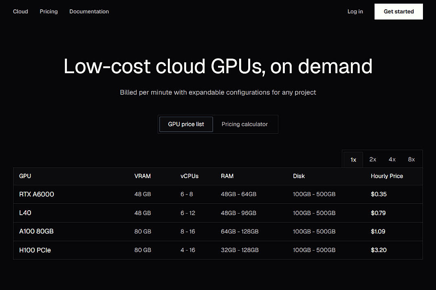The image size is (436, 290).
Task: Open the Cloud navigation link
Action: (20, 11)
